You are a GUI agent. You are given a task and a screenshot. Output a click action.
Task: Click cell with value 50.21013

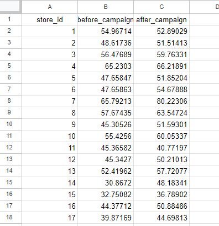[x=161, y=159]
